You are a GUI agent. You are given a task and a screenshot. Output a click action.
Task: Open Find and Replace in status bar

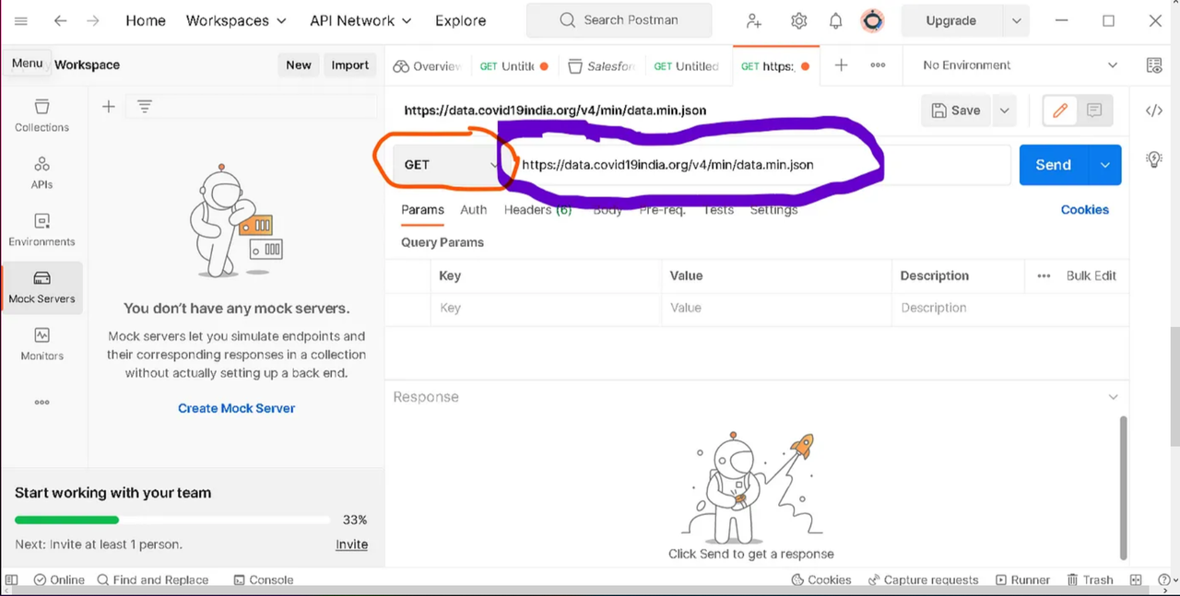pos(152,579)
